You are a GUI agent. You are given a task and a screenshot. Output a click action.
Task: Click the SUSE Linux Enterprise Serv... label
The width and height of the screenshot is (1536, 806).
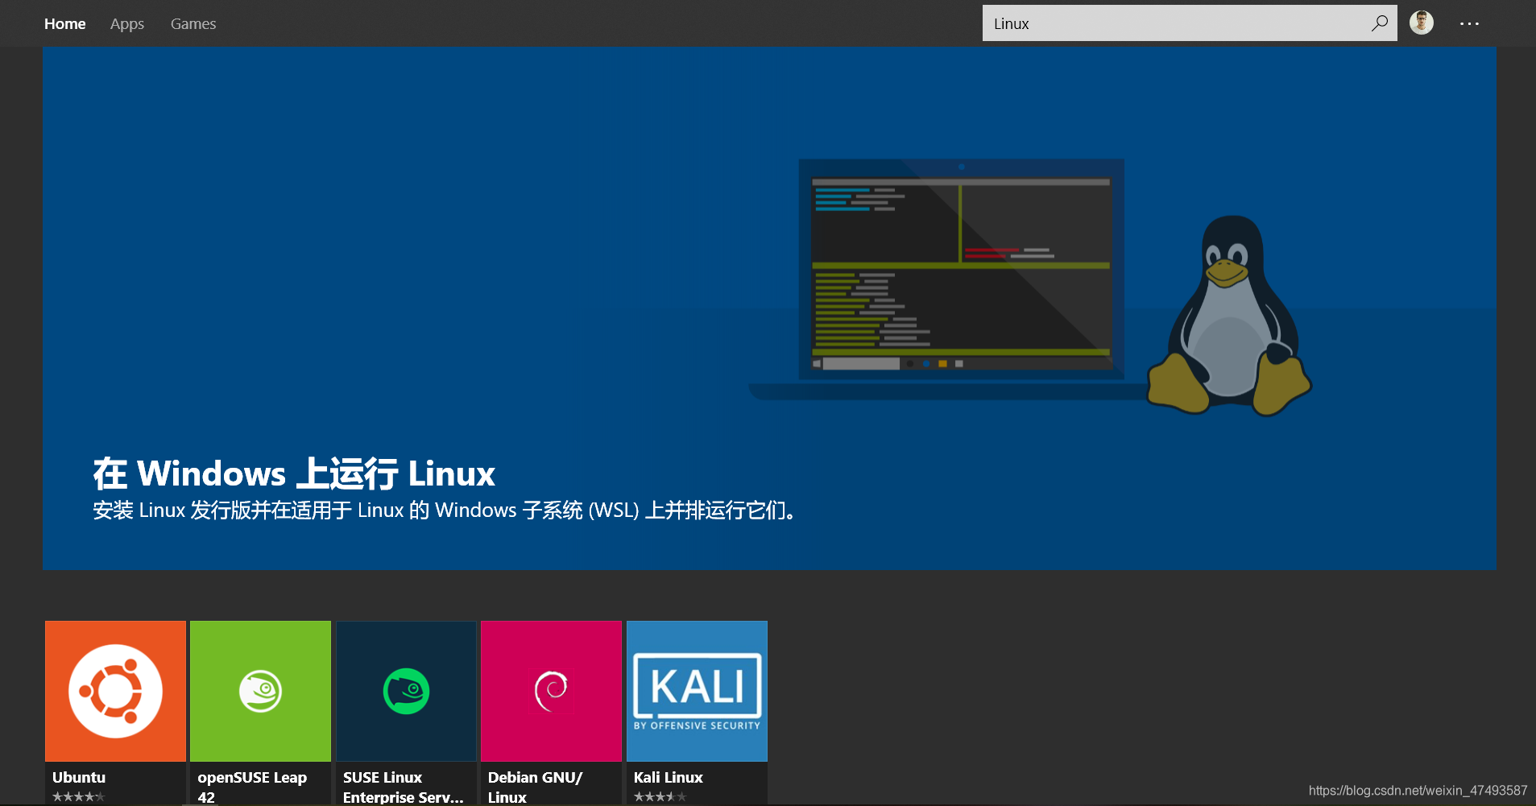click(x=404, y=787)
